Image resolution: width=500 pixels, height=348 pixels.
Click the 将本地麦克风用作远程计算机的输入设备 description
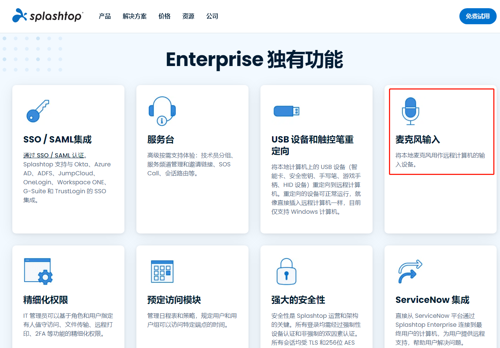coord(440,160)
